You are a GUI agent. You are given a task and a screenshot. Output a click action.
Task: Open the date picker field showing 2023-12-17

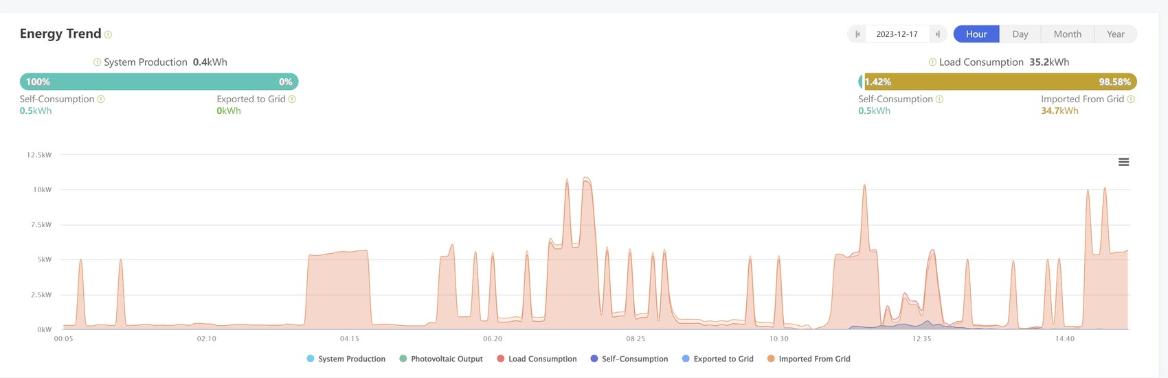point(897,34)
